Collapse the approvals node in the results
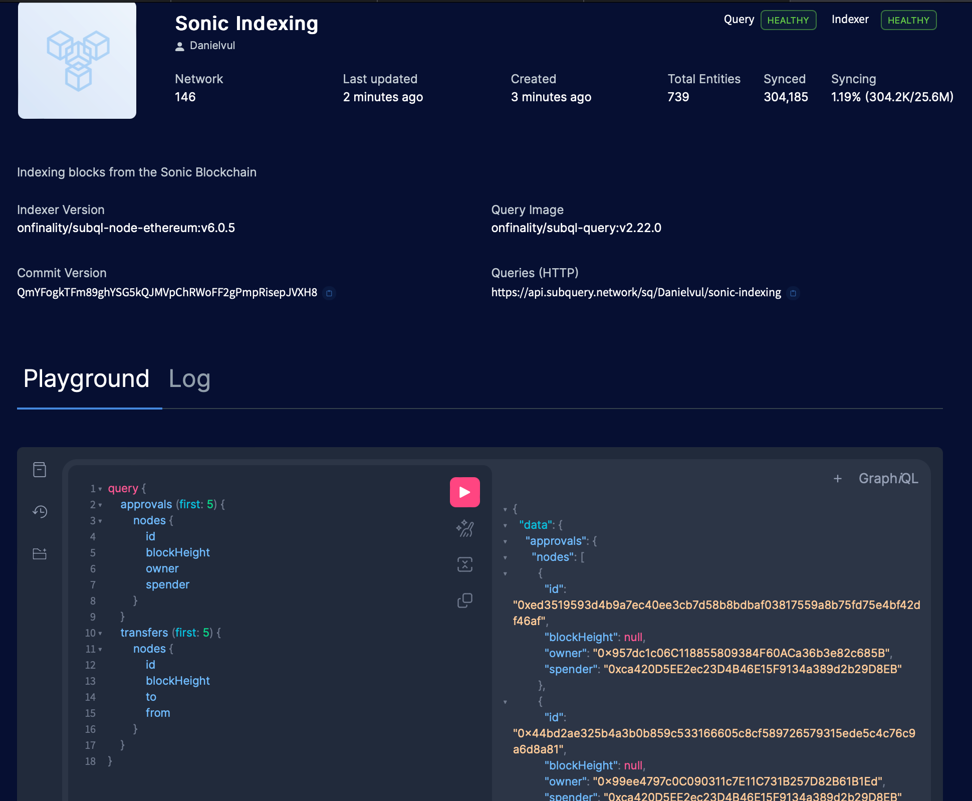This screenshot has width=972, height=801. (506, 541)
